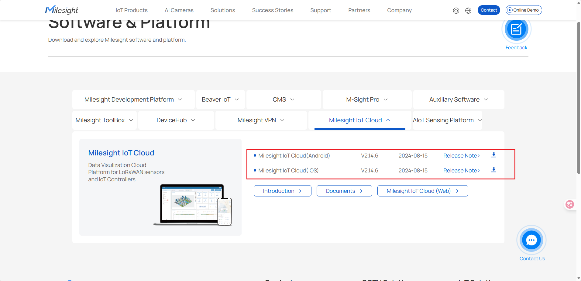Image resolution: width=581 pixels, height=281 pixels.
Task: Open the Support menu
Action: pos(321,10)
